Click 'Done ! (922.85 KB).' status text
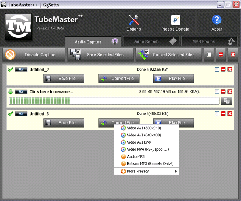This screenshot has width=241, height=201. (153, 70)
